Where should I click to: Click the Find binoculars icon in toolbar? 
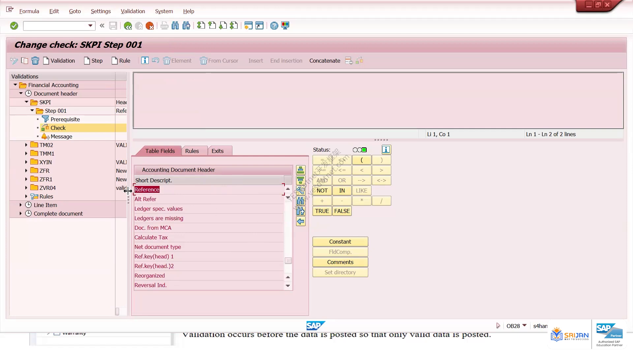pyautogui.click(x=175, y=26)
